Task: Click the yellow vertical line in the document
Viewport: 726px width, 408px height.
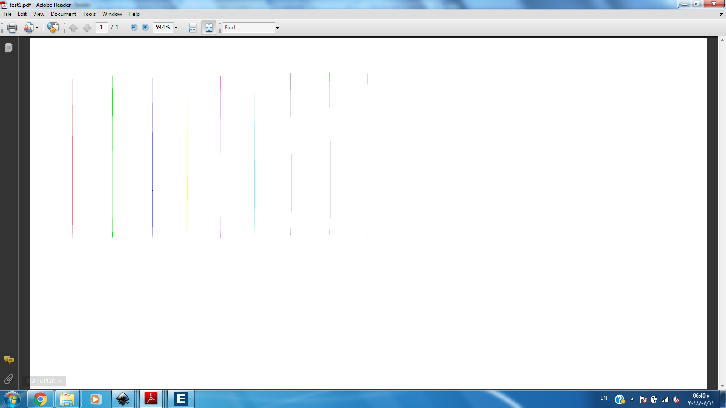Action: point(187,156)
